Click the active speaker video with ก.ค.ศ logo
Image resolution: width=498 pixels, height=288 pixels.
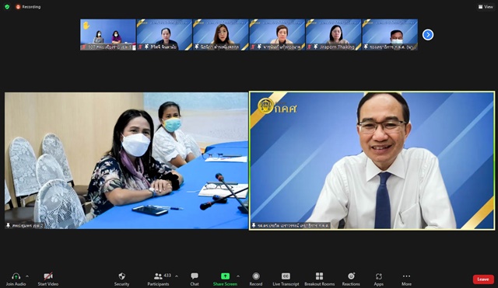(x=372, y=161)
